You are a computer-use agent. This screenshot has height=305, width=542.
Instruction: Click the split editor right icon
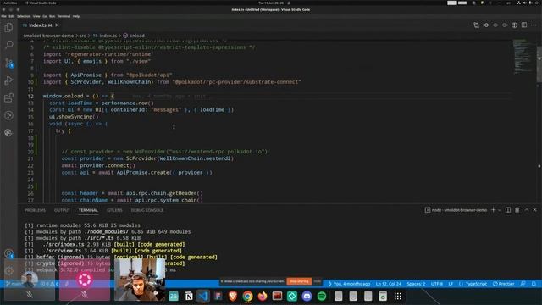pyautogui.click(x=524, y=25)
